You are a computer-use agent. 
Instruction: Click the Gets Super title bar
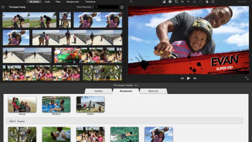125,121
